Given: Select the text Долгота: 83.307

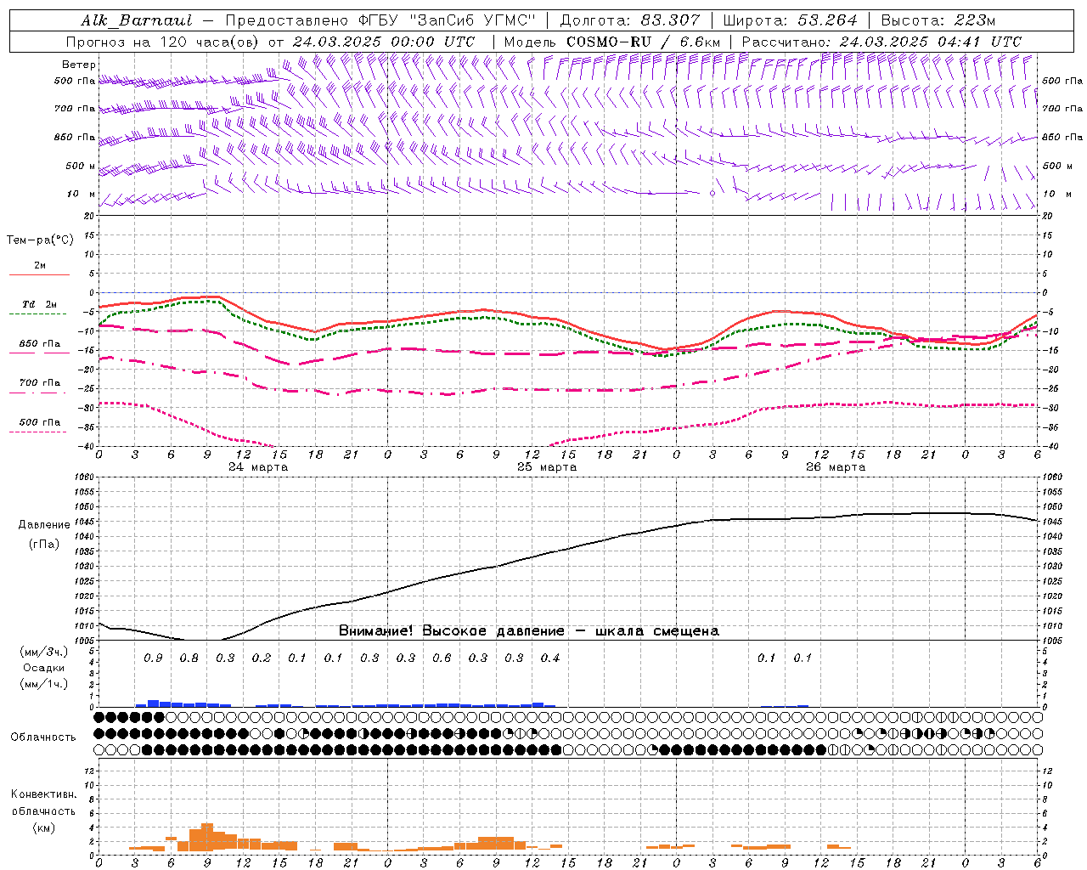Looking at the screenshot, I should [x=630, y=20].
